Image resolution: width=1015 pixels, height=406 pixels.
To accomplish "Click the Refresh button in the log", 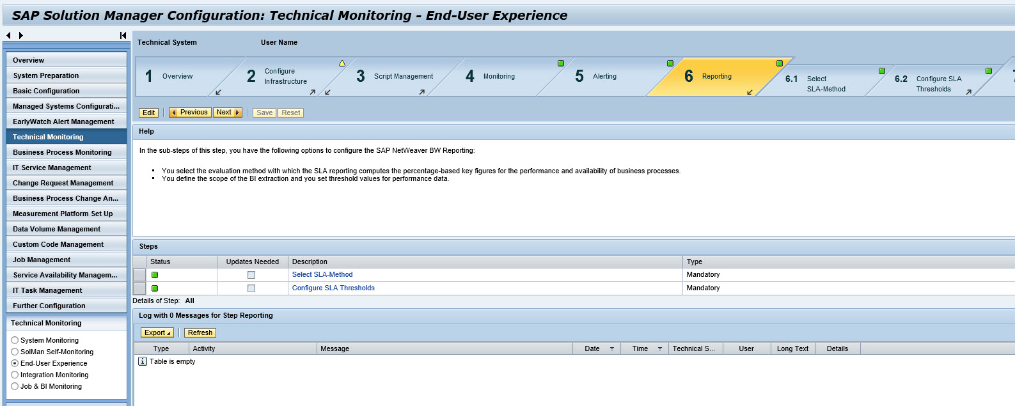I will 200,332.
